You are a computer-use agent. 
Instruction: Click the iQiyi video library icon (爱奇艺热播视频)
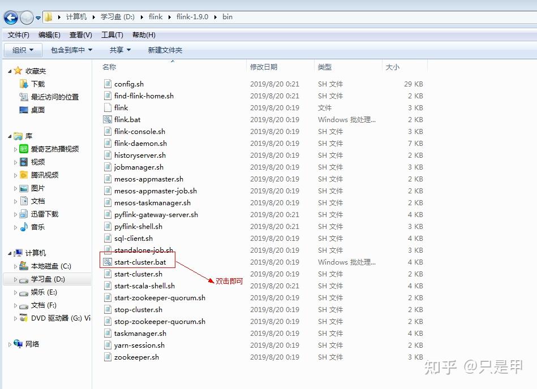tap(24, 149)
